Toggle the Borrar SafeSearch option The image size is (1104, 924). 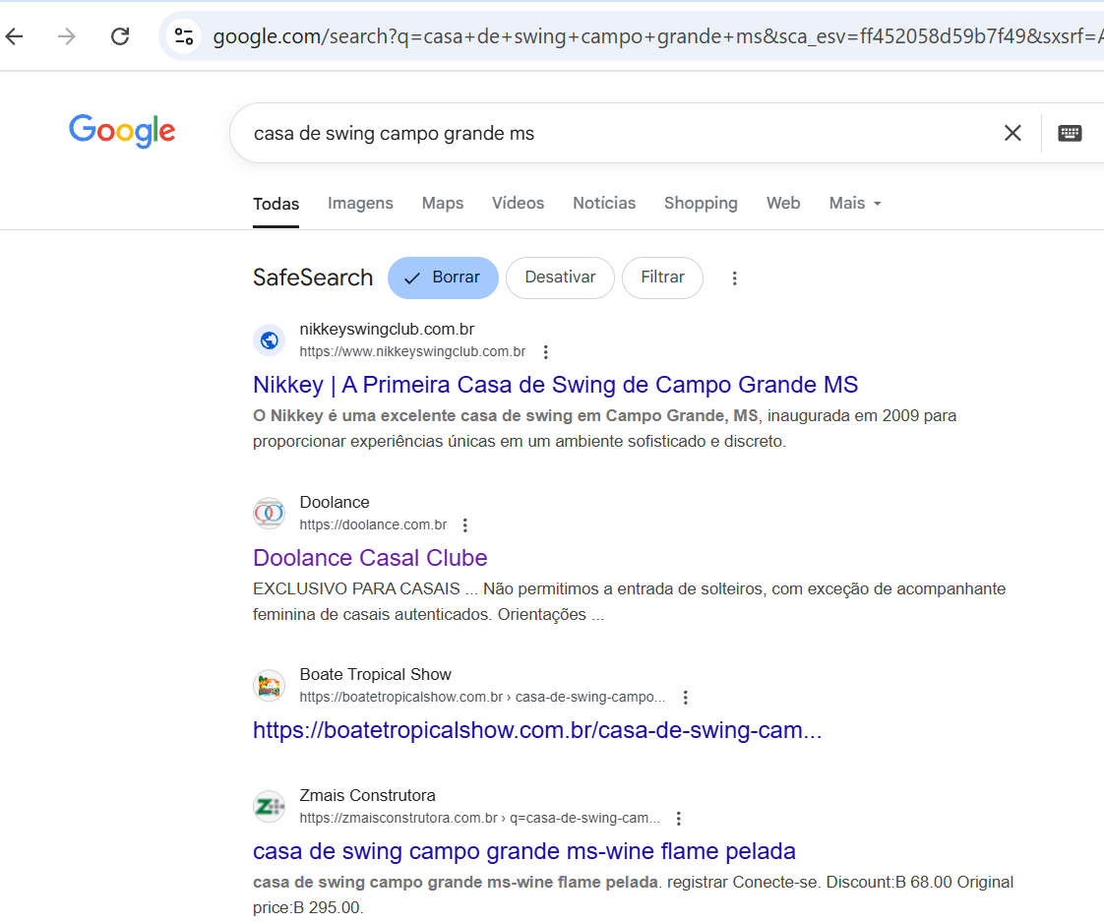pos(443,277)
